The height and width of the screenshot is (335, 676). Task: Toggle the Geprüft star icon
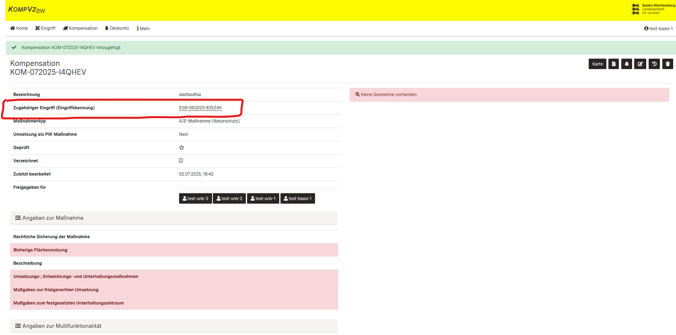[181, 147]
